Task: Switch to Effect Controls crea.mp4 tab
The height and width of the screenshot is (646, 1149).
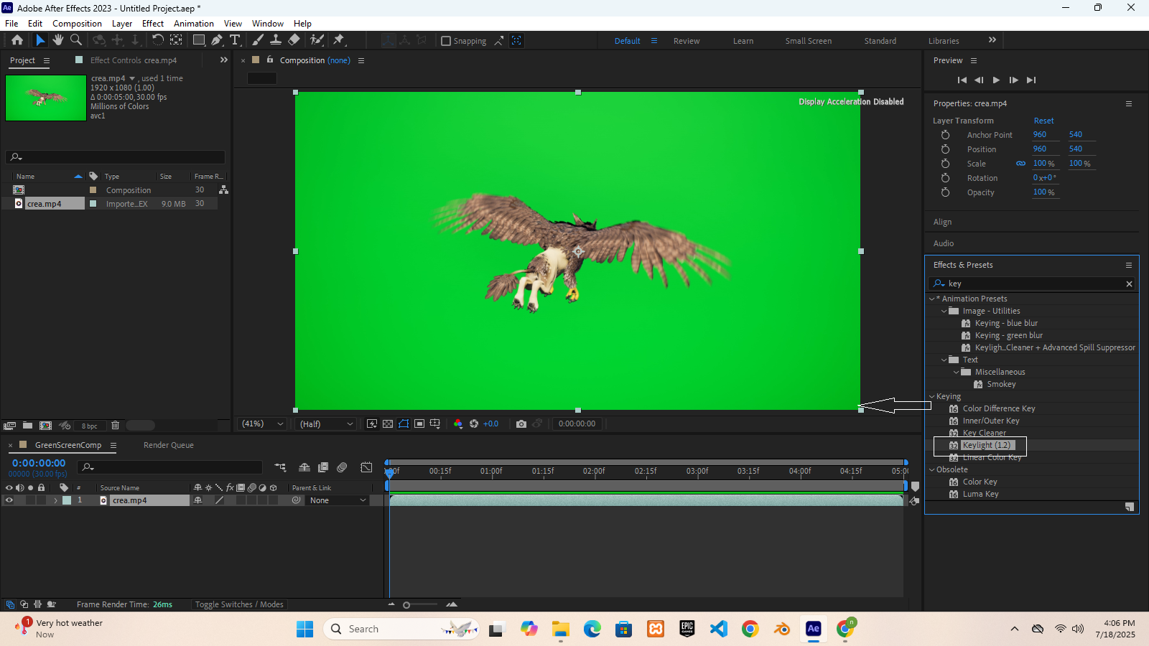Action: click(134, 60)
